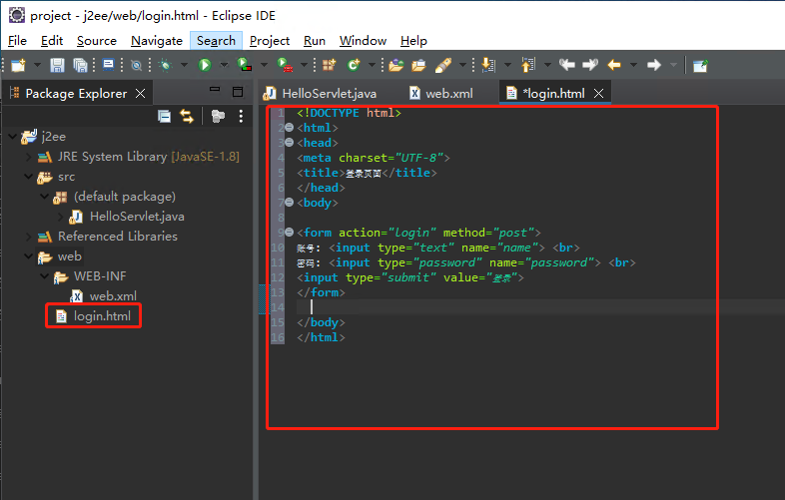Open dropdown next to New Java Class
The width and height of the screenshot is (785, 500).
point(372,65)
